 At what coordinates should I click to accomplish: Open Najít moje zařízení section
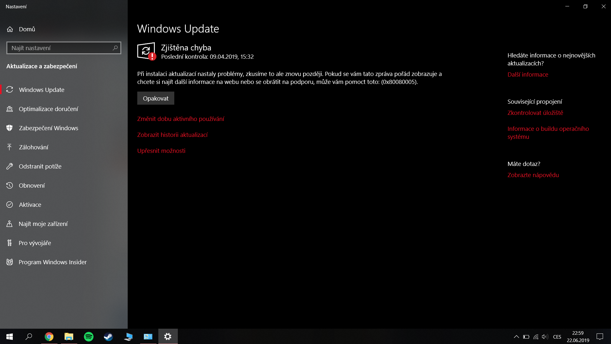tap(64, 224)
